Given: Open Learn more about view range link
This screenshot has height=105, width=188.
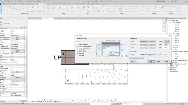Looking at the screenshot, I should pos(136,58).
